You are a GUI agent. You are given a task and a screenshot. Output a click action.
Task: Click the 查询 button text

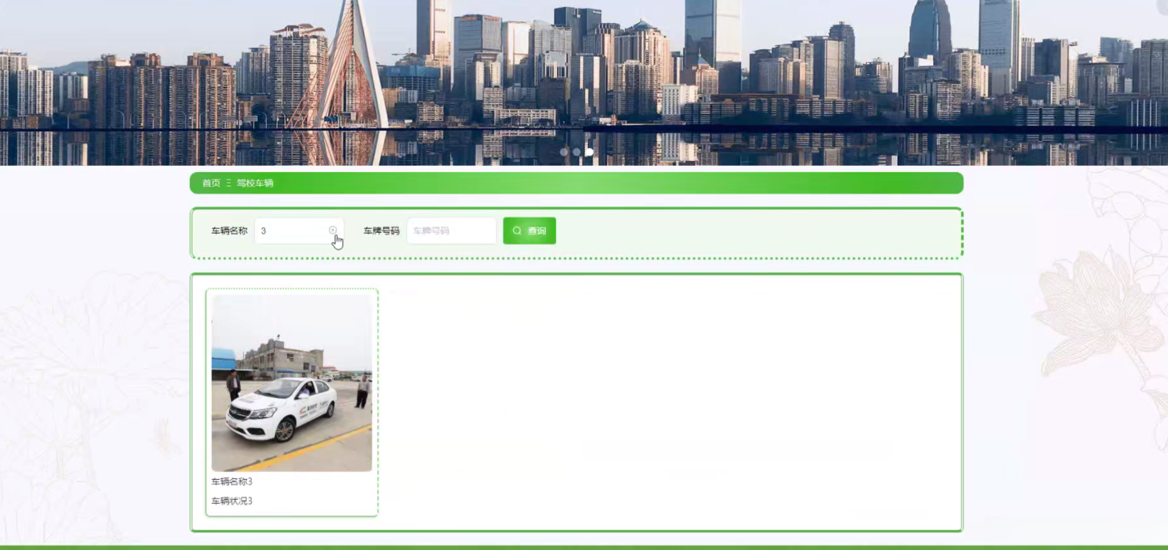pyautogui.click(x=536, y=231)
